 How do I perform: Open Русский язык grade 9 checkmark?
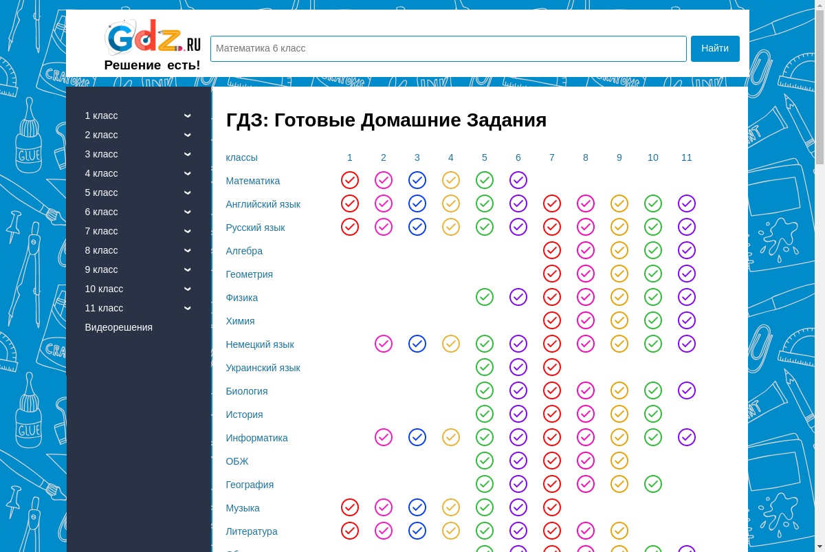[619, 228]
